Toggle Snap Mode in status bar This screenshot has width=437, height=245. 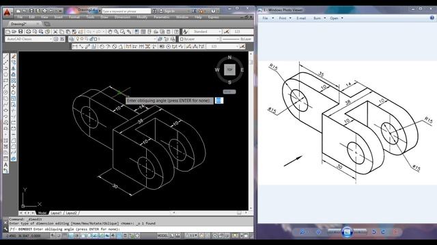[59, 236]
